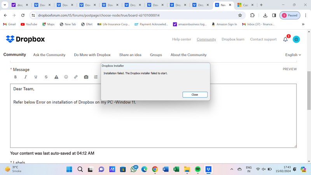
Task: View site information icon in address bar
Action: coord(33,15)
